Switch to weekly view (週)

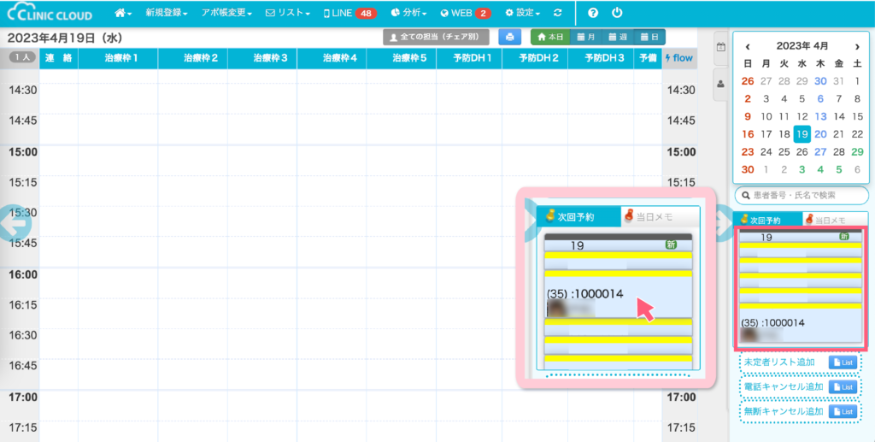point(618,37)
